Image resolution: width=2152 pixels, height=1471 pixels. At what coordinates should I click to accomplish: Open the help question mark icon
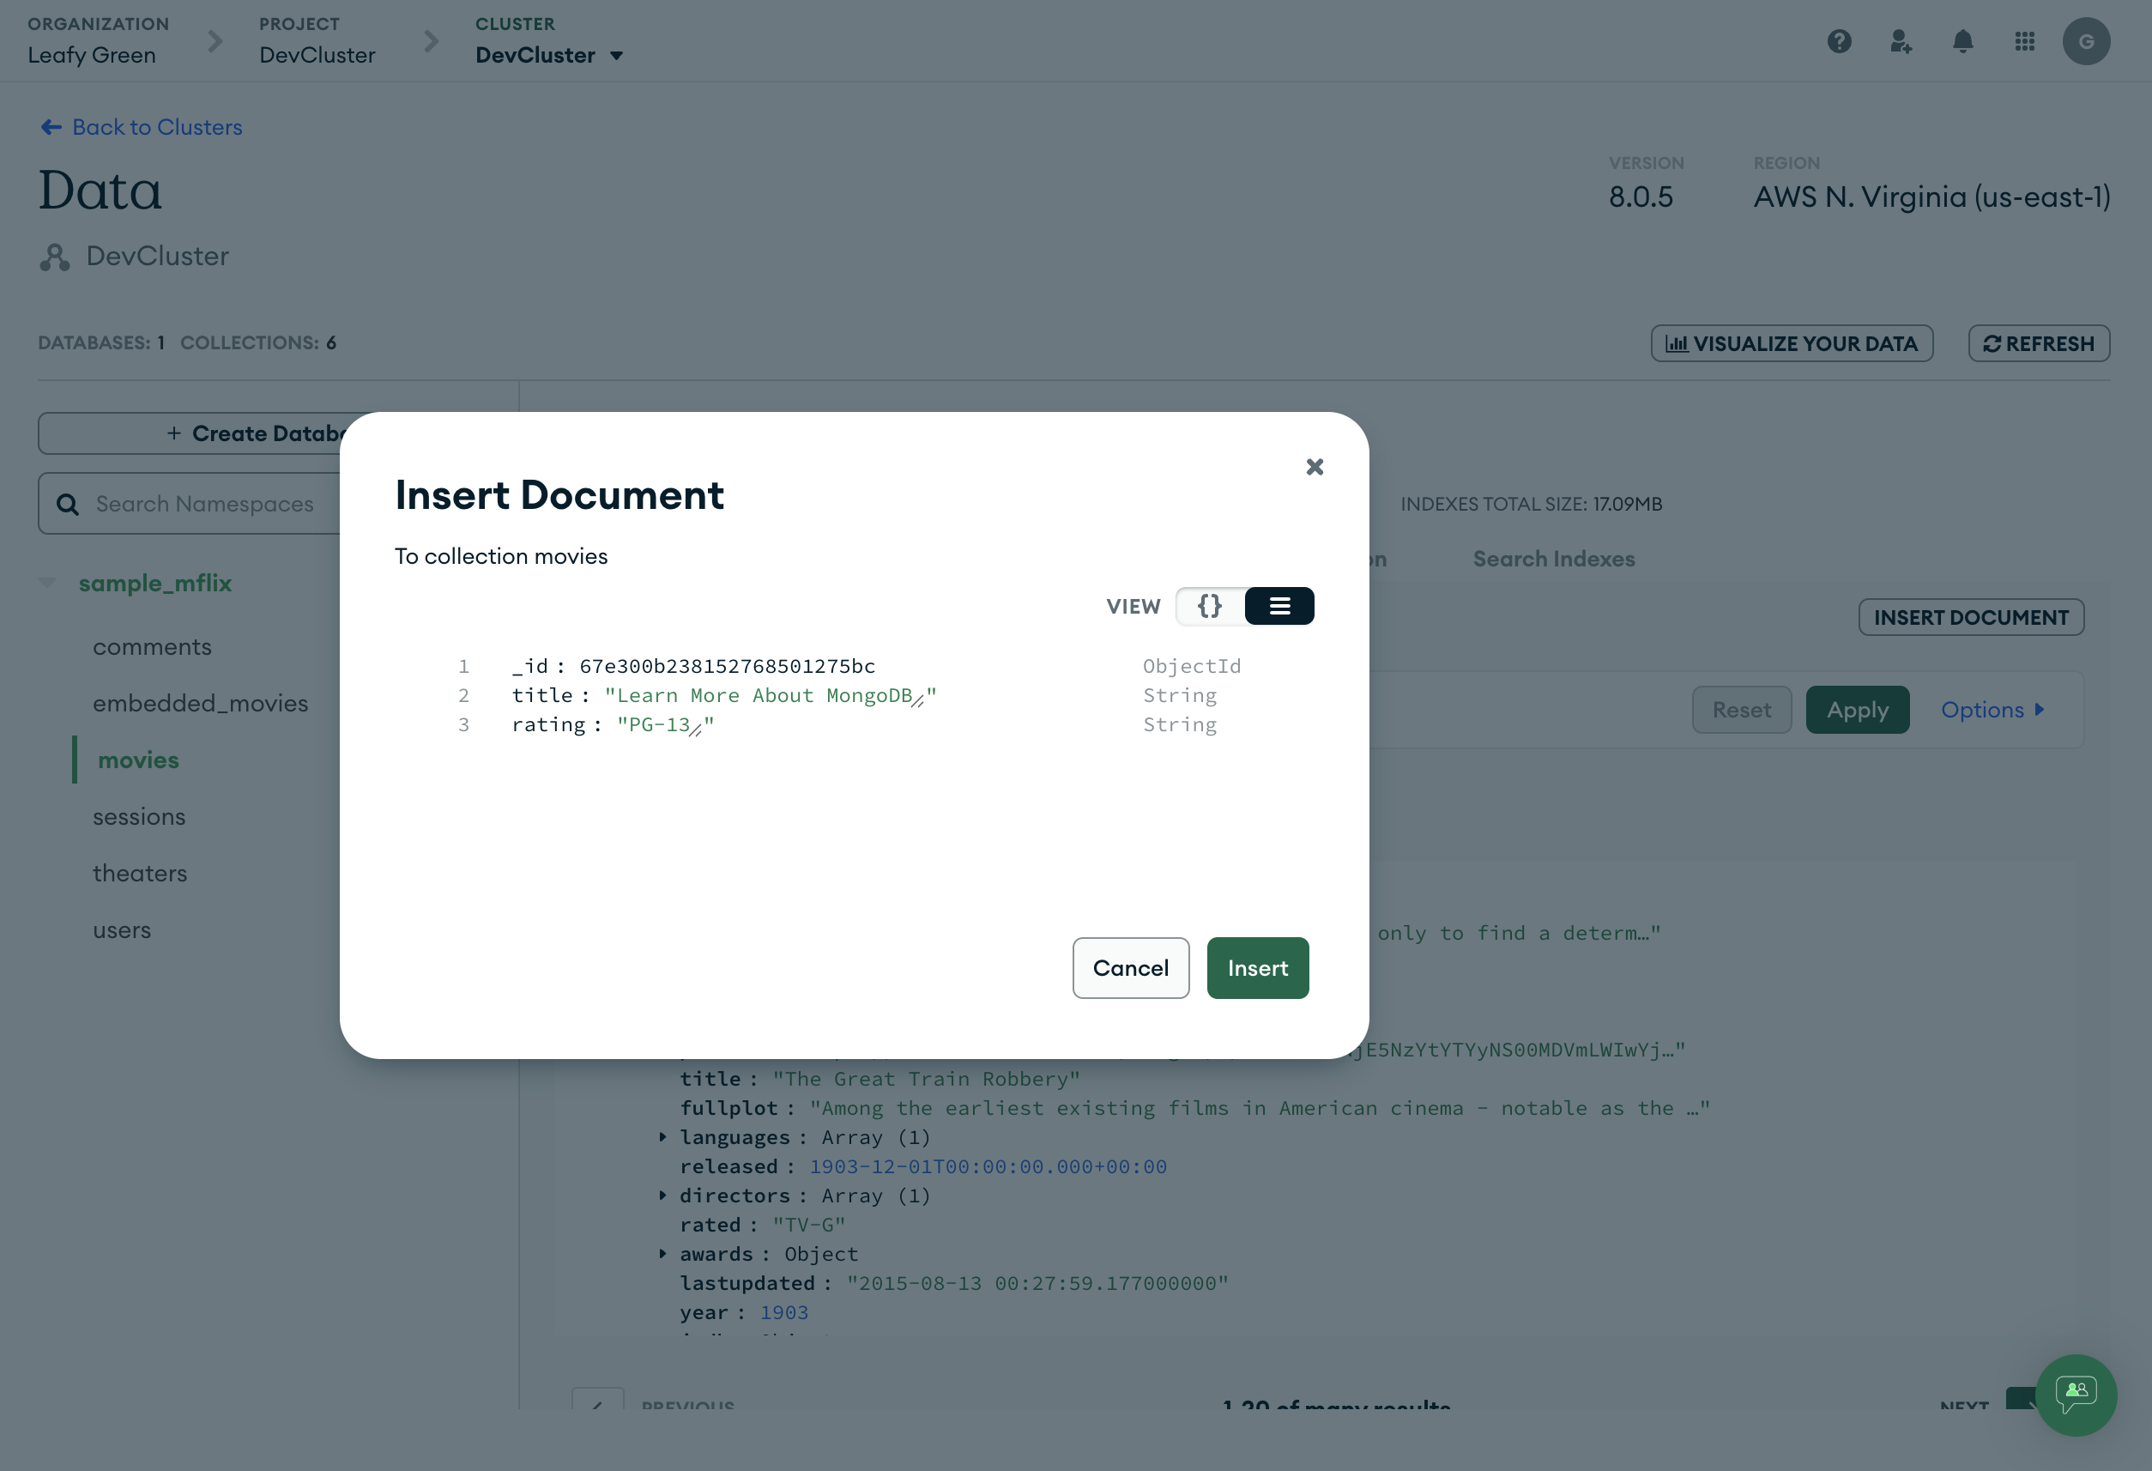[1839, 42]
